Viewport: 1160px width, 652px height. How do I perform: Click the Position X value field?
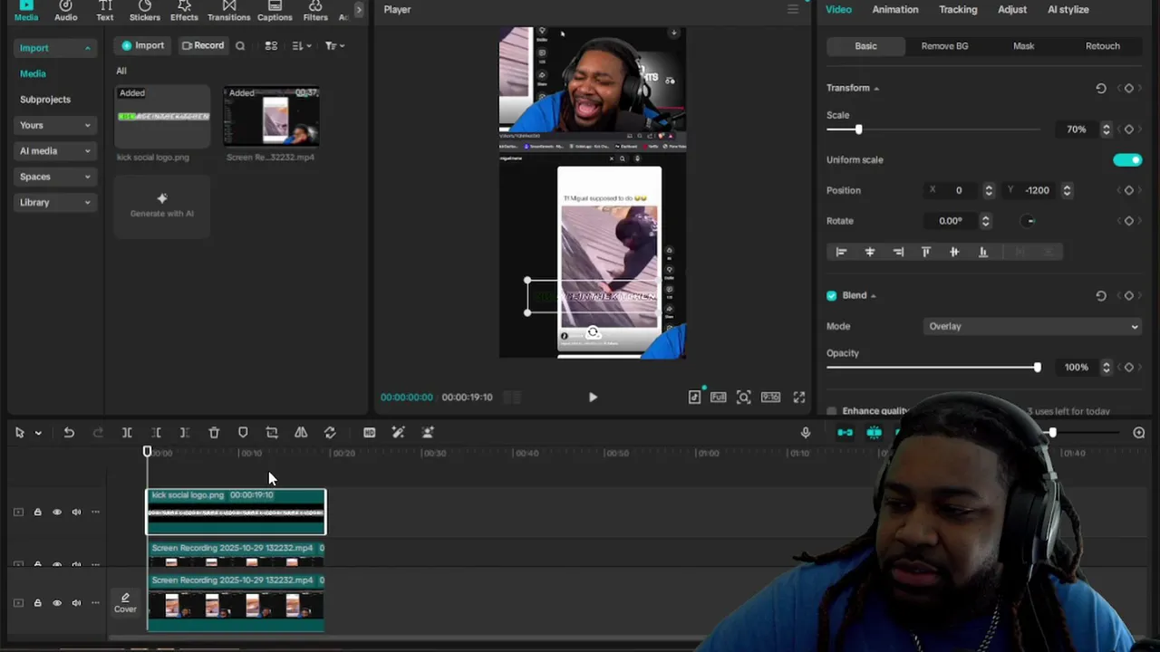(959, 190)
